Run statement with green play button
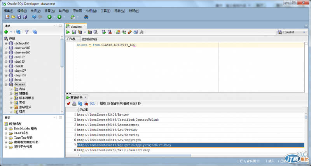 pyautogui.click(x=68, y=32)
